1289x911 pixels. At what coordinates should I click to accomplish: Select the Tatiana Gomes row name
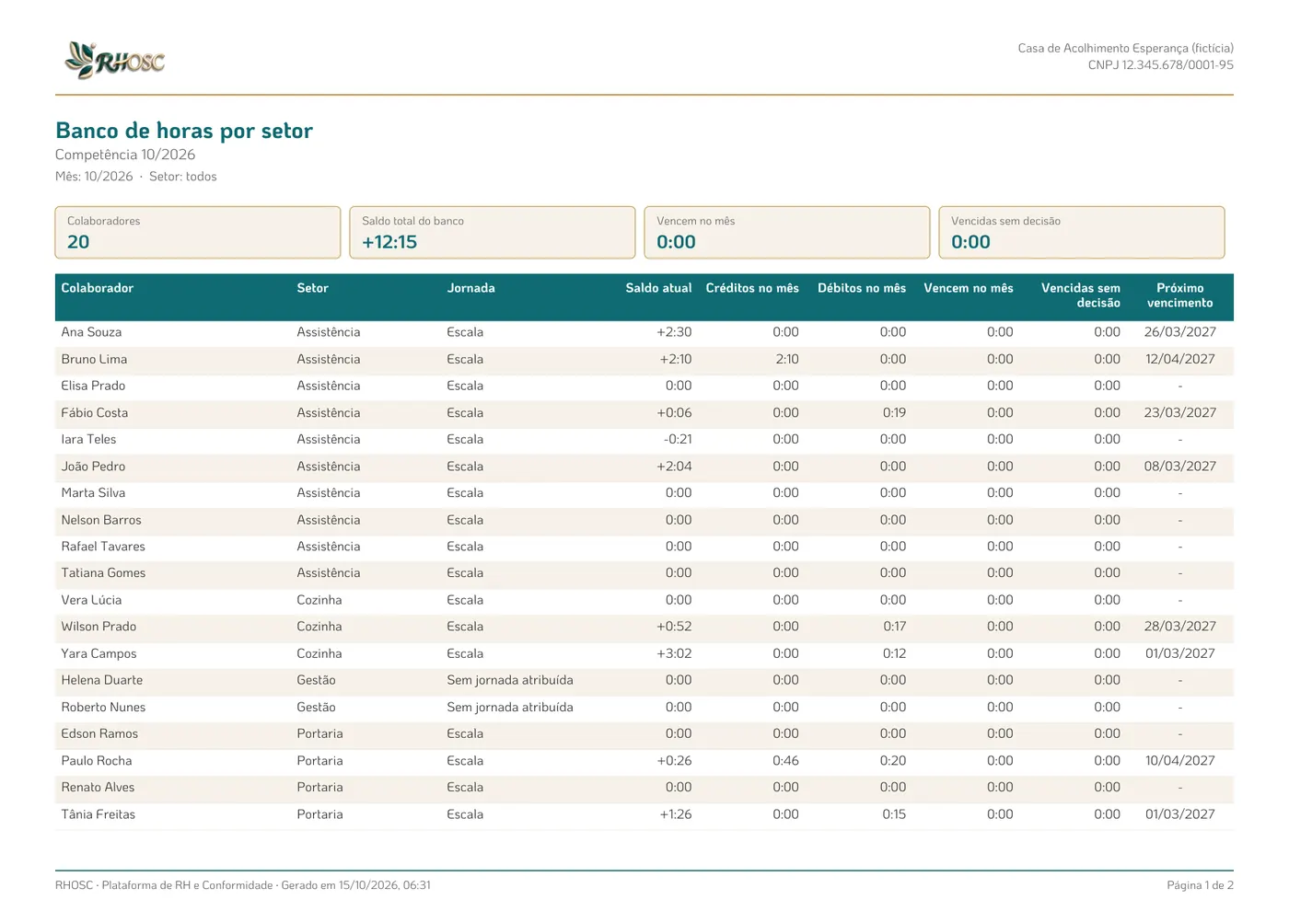(x=103, y=573)
